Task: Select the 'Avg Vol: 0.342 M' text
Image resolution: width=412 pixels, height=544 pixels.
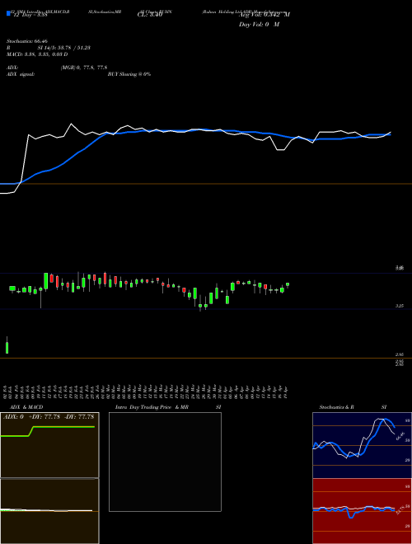Action: [x=265, y=15]
